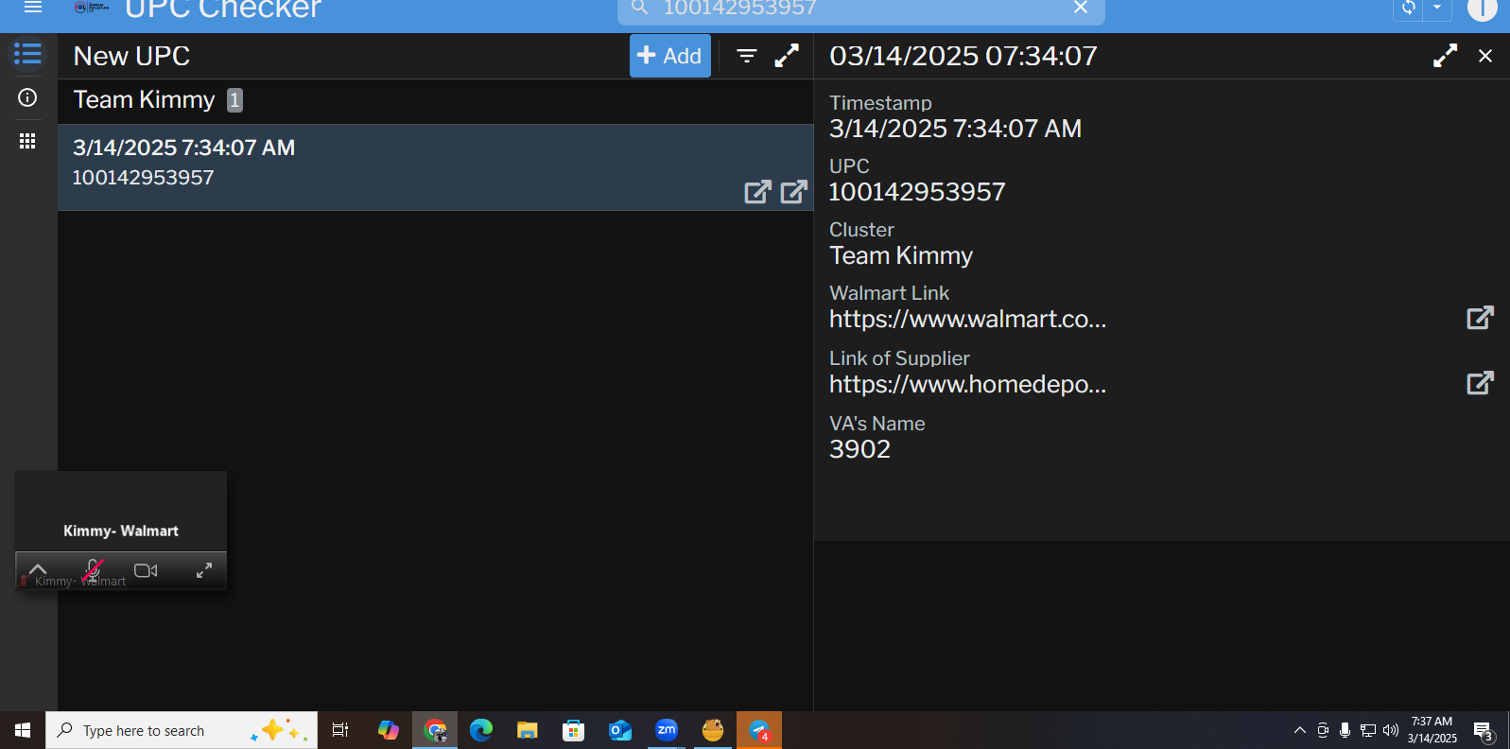Open first external link in record row
Screen dimensions: 1510x749
point(757,192)
